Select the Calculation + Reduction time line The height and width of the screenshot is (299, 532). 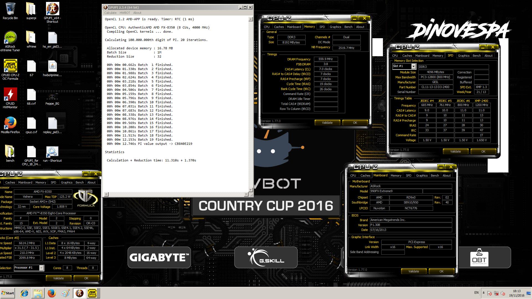(x=152, y=160)
